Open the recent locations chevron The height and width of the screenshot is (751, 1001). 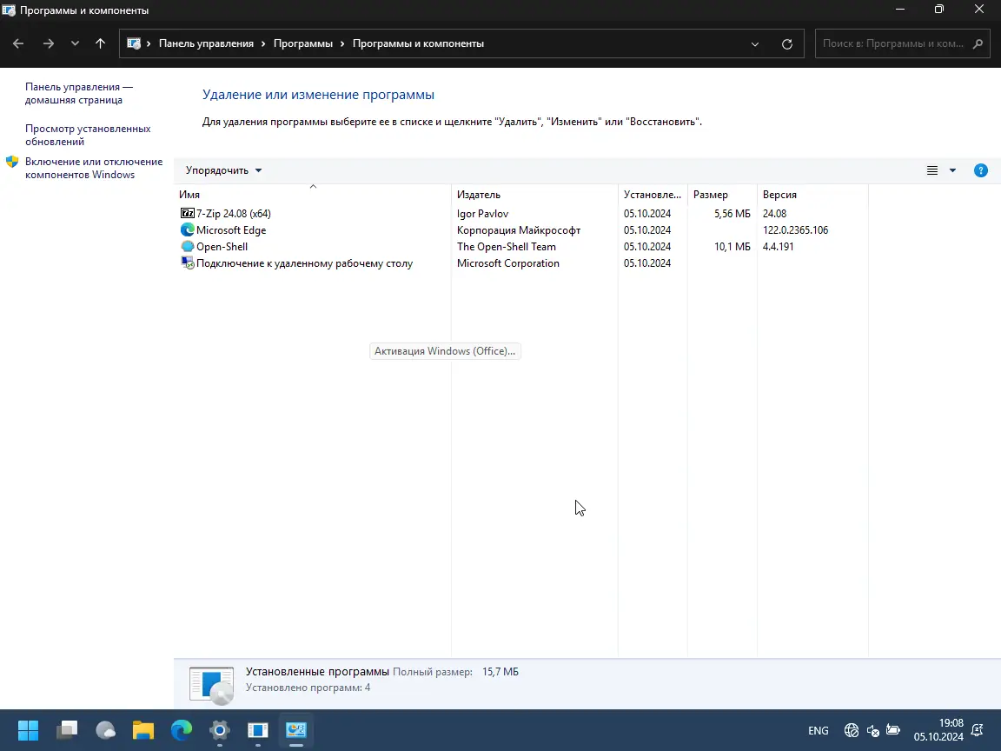point(75,43)
